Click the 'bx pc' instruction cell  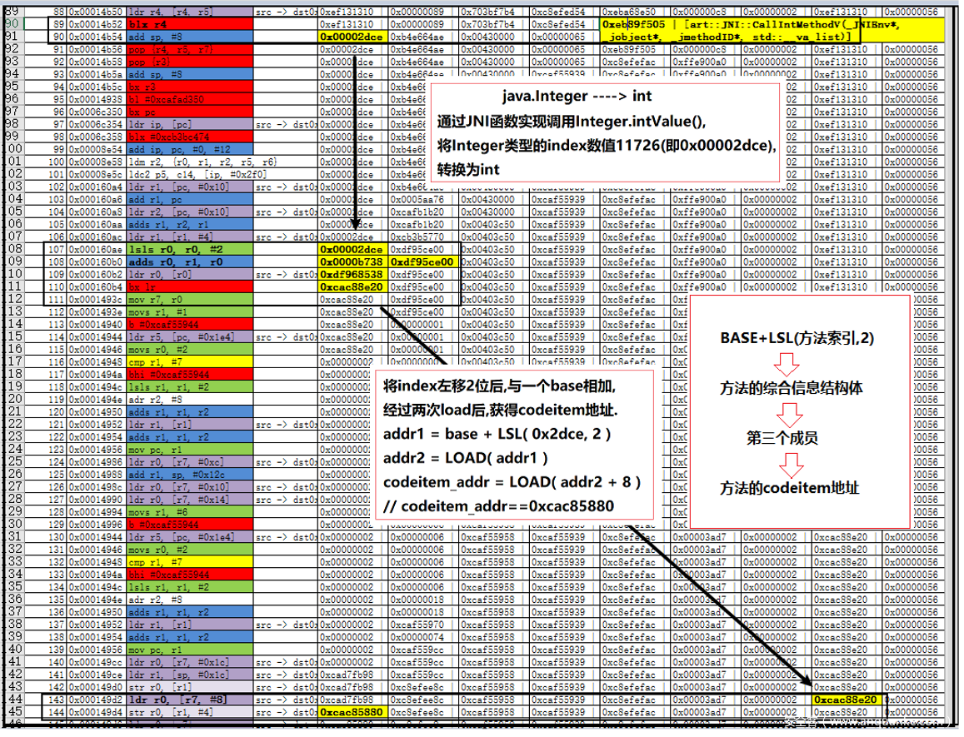coord(190,112)
